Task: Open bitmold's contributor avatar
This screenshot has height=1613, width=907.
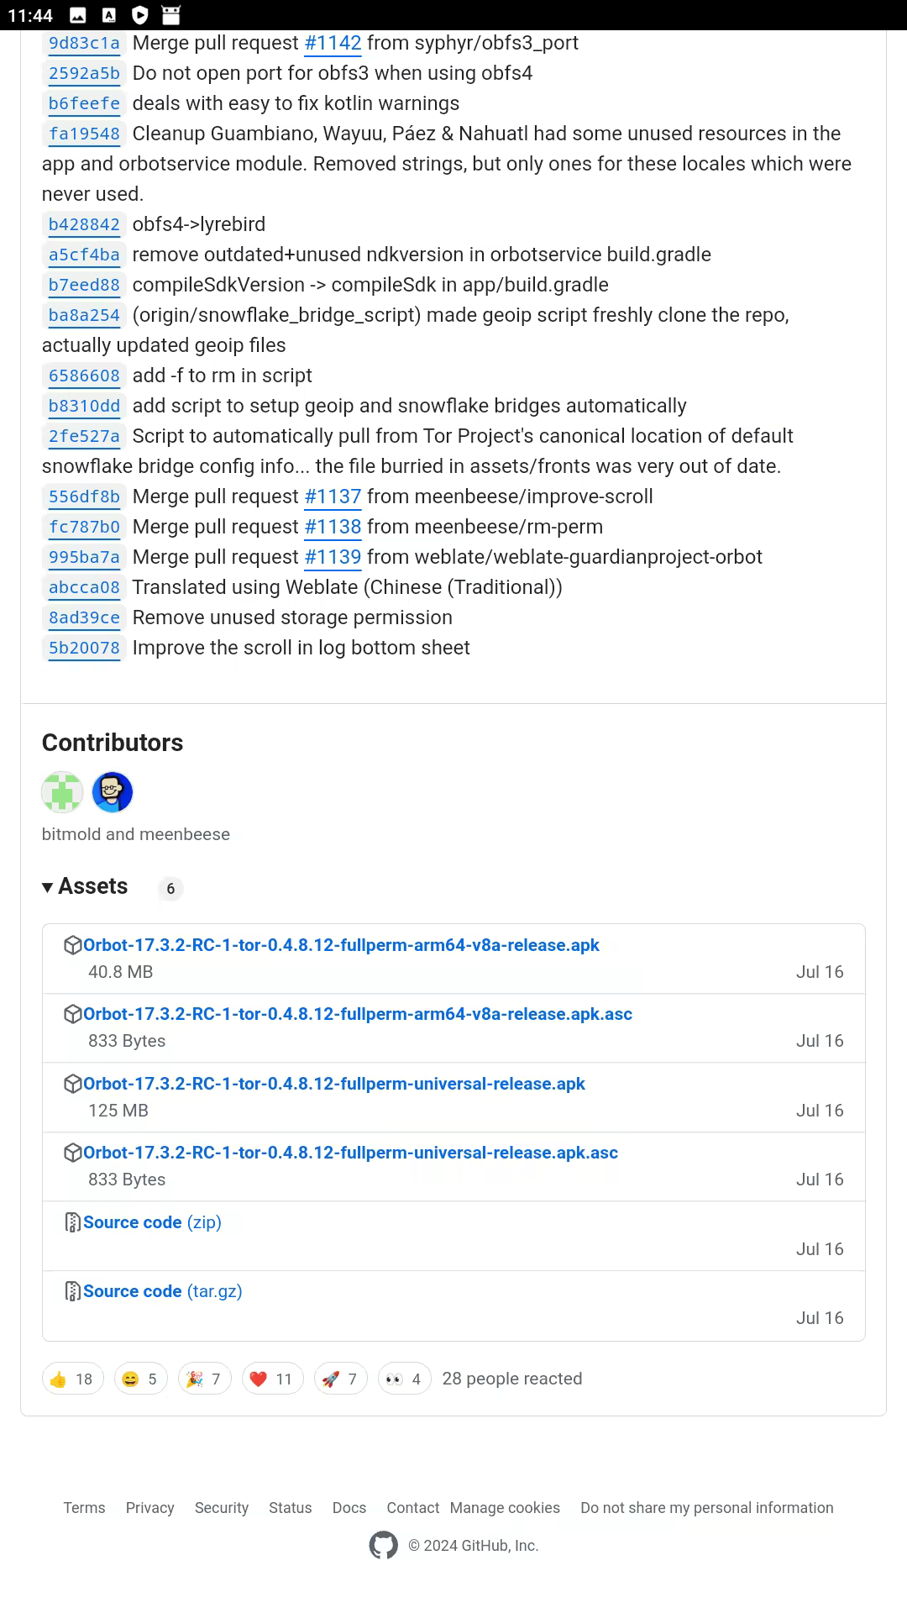Action: [61, 791]
